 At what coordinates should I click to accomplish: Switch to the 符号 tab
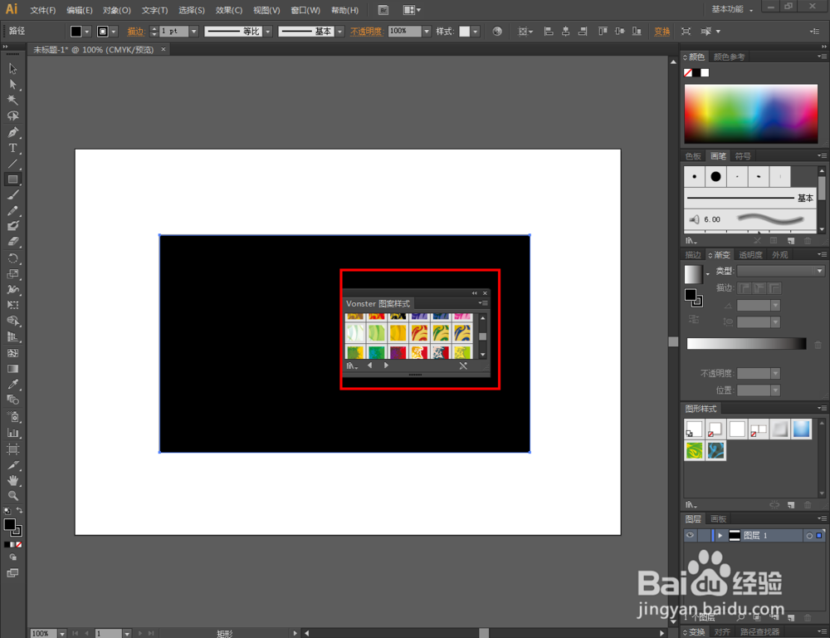pos(743,156)
